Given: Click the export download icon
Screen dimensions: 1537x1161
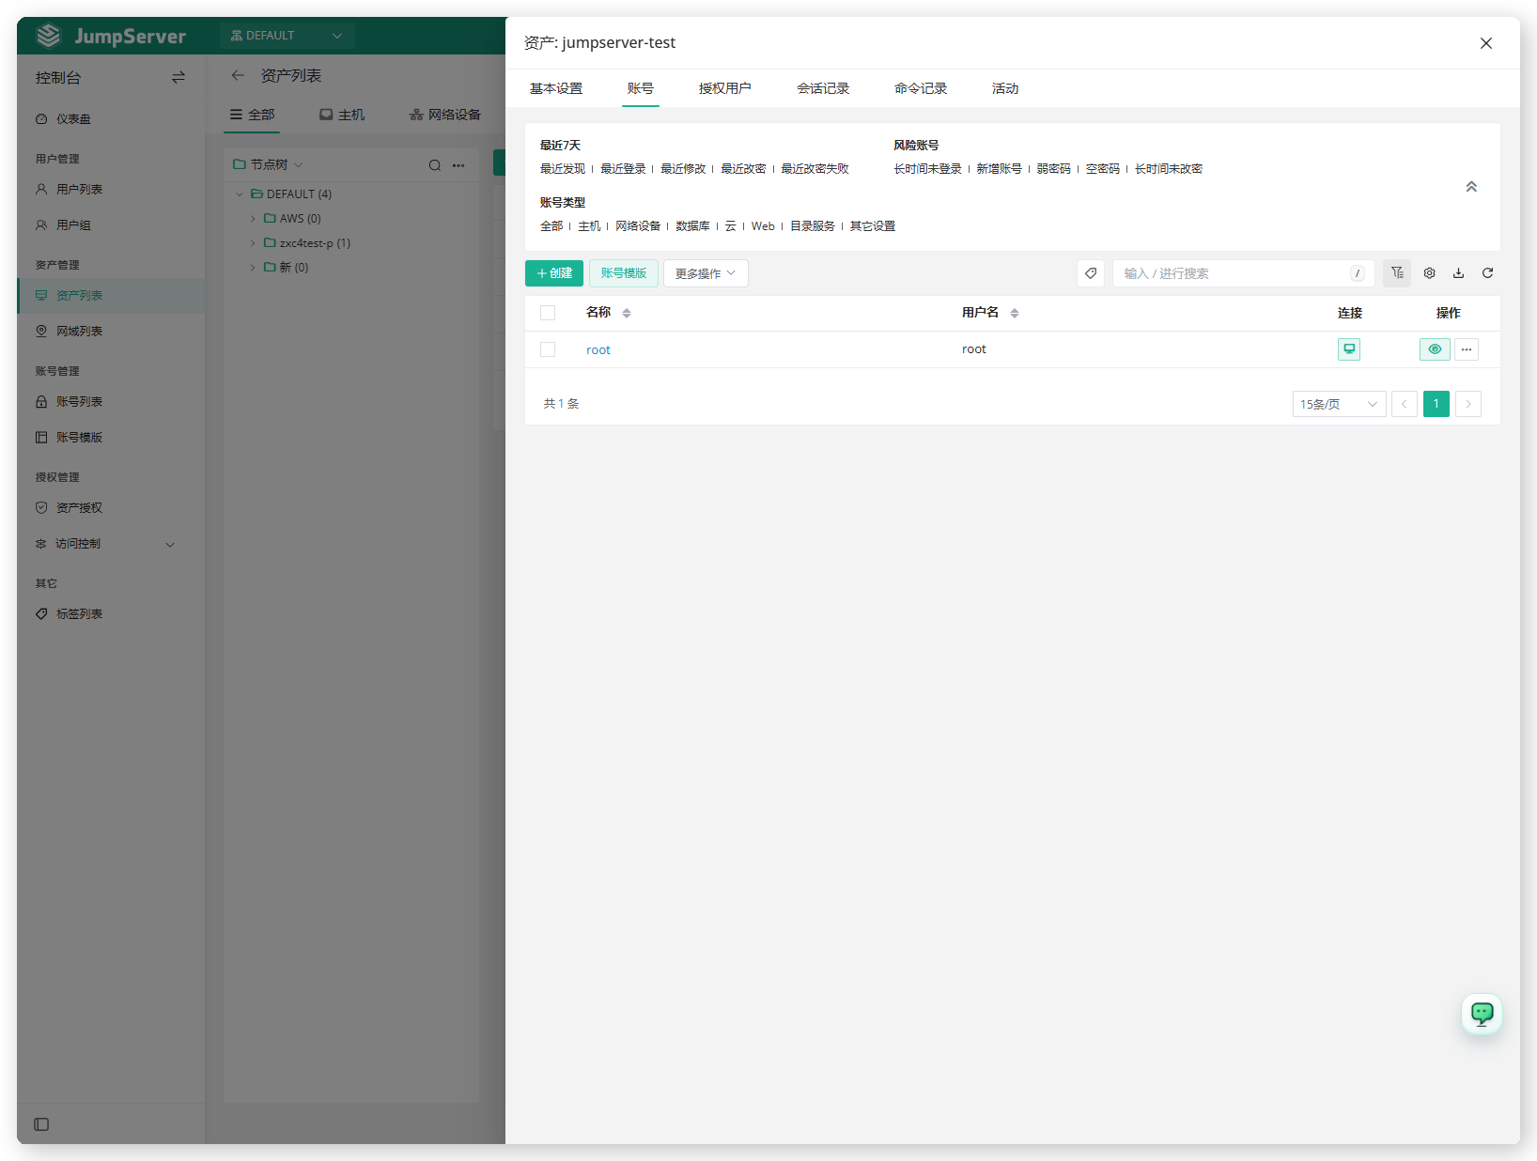Looking at the screenshot, I should tap(1458, 273).
